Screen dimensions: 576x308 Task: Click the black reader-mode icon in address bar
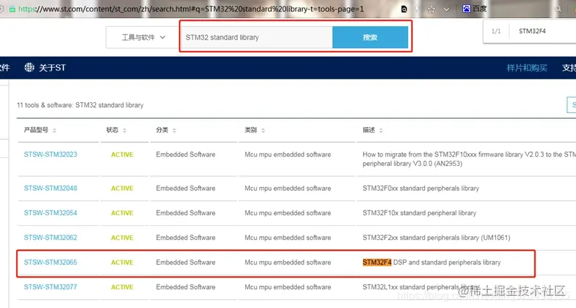click(404, 9)
